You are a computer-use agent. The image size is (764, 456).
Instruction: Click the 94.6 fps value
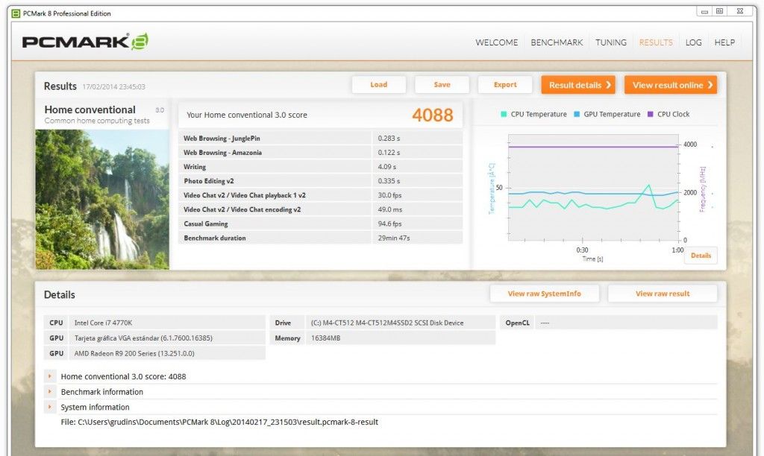389,224
